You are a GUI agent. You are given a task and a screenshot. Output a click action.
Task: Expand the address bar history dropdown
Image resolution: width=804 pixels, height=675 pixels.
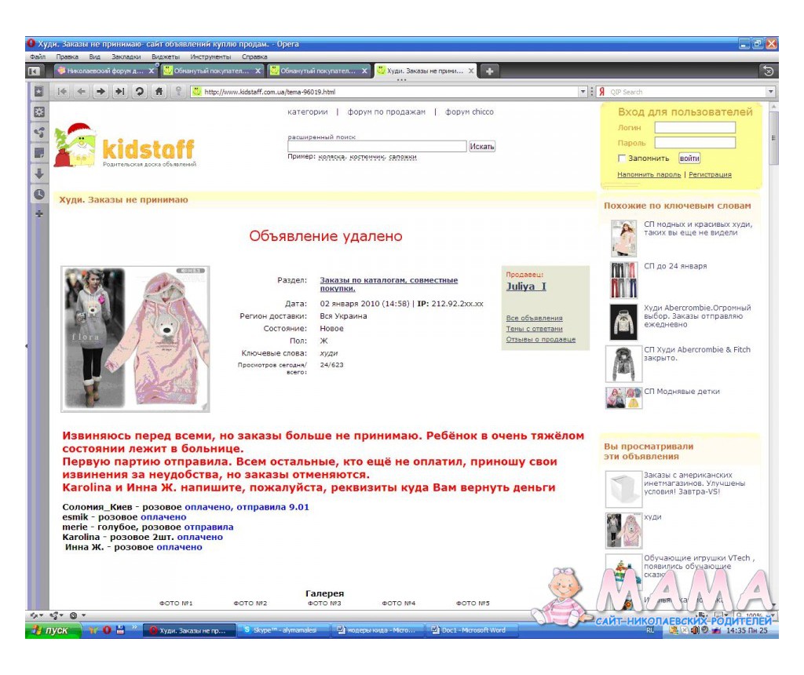583,92
